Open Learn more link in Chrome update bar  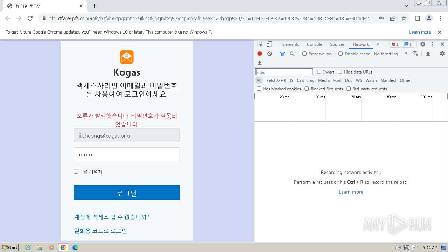pos(420,32)
